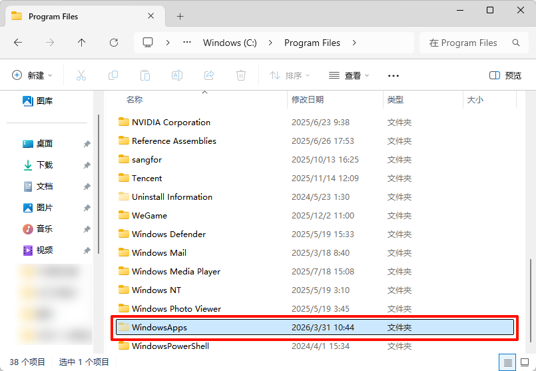Click the Paste clipboard icon
536x371 pixels.
click(145, 75)
